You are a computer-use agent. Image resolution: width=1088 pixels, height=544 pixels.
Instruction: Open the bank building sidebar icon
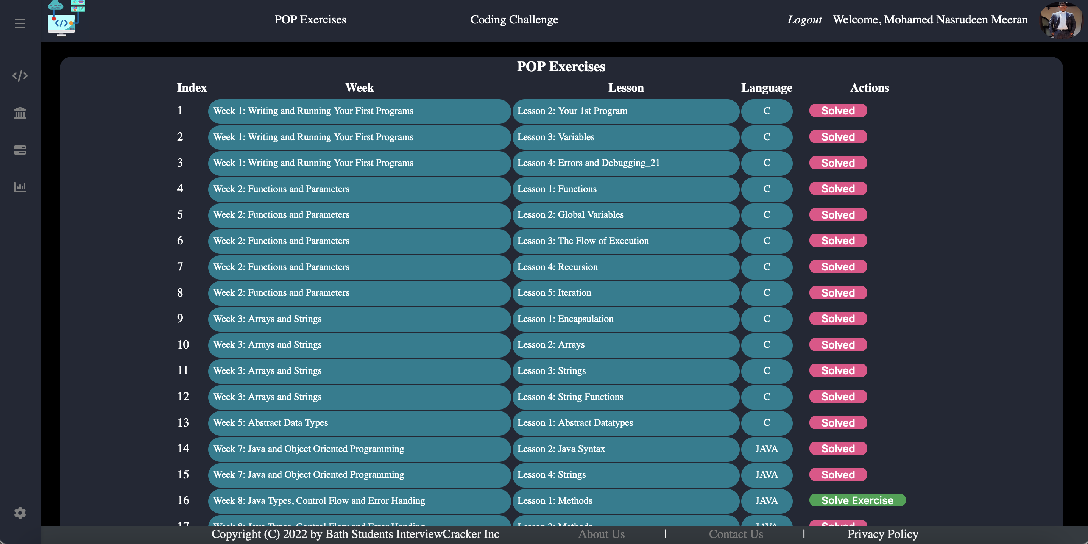pos(20,113)
